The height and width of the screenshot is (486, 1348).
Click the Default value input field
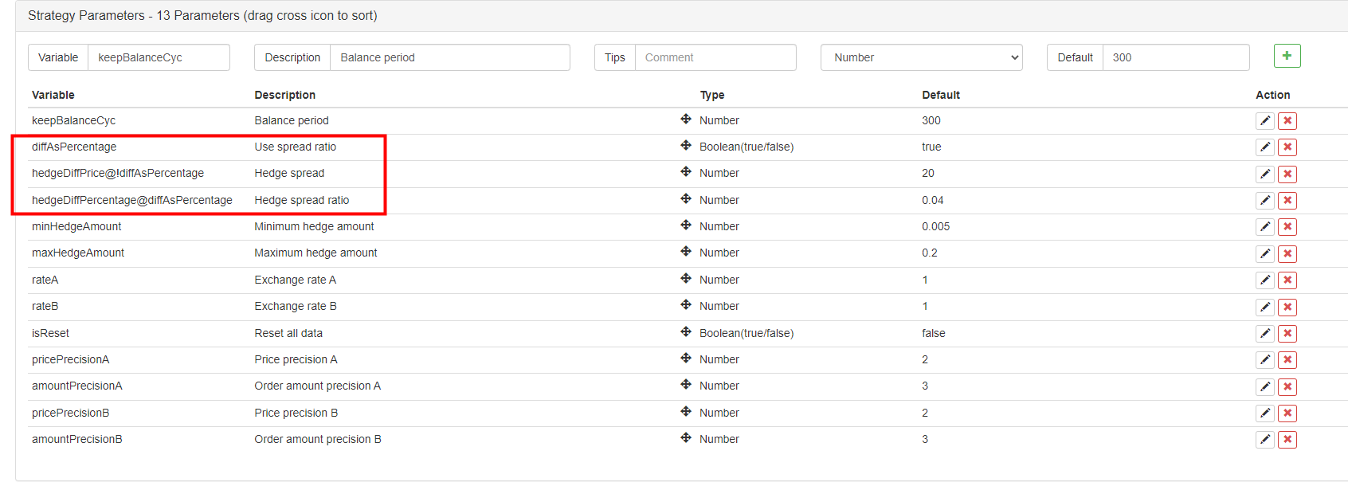[1175, 57]
